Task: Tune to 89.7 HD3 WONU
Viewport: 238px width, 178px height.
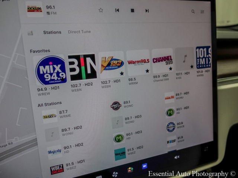Action: coord(126,121)
